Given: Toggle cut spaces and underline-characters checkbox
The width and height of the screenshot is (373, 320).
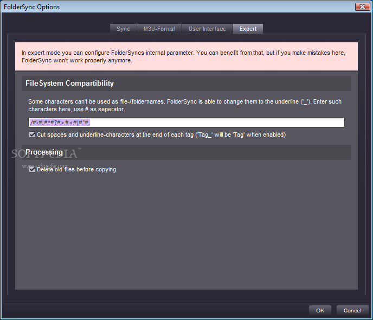Looking at the screenshot, I should [x=32, y=135].
